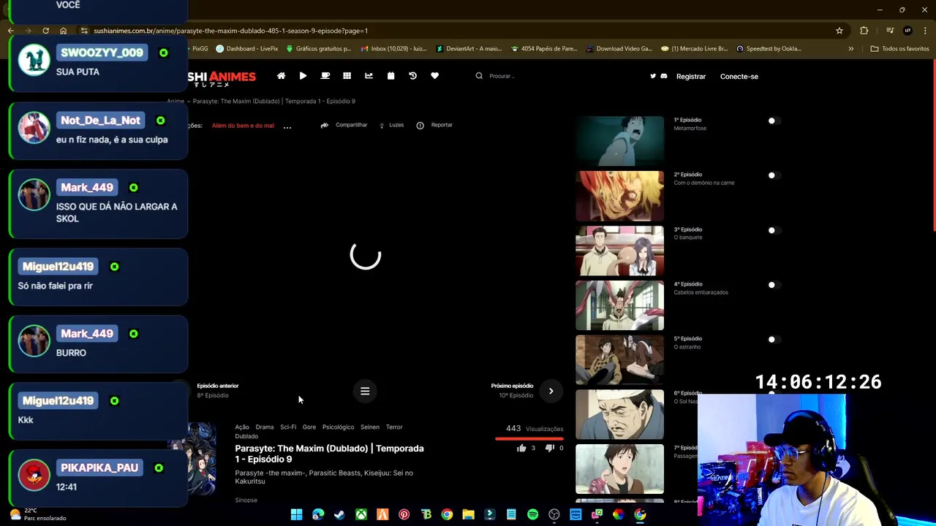Open the trending chart icon in navbar
Screen dimensions: 936x526
(x=369, y=76)
